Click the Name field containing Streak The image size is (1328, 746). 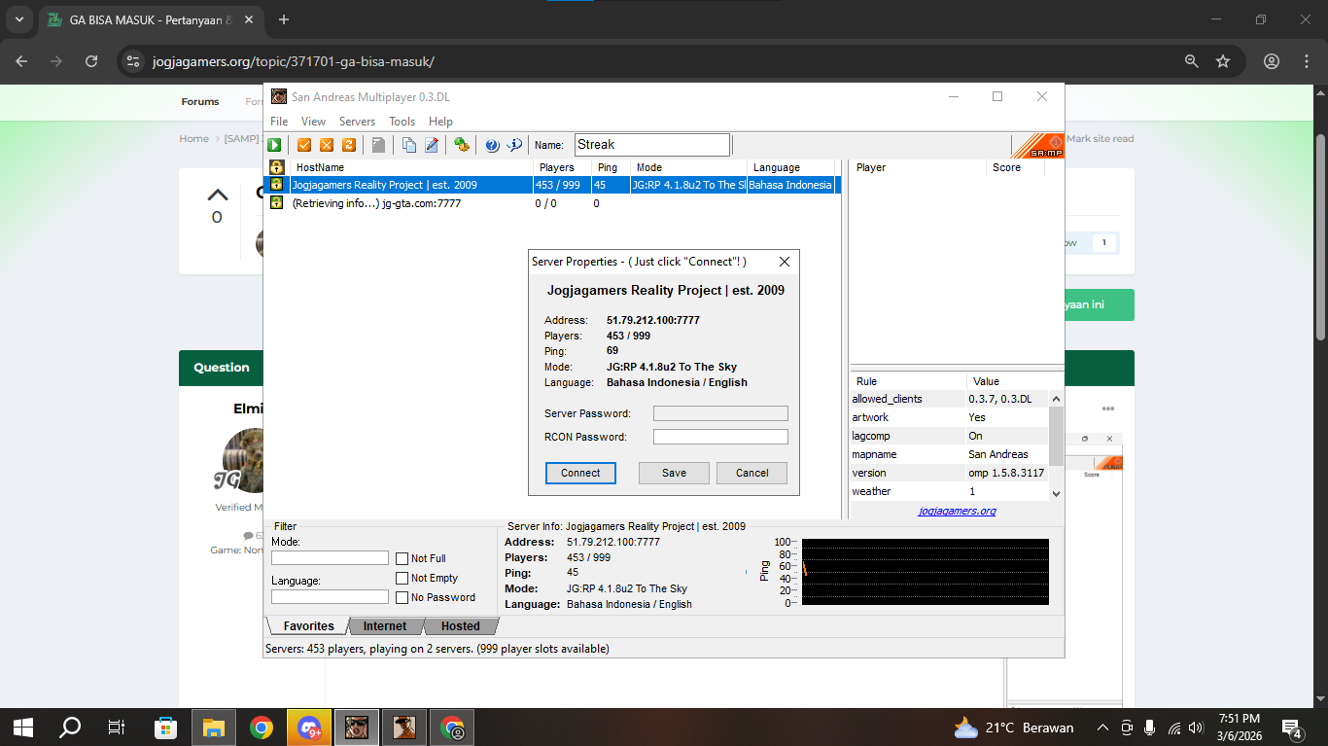[652, 145]
